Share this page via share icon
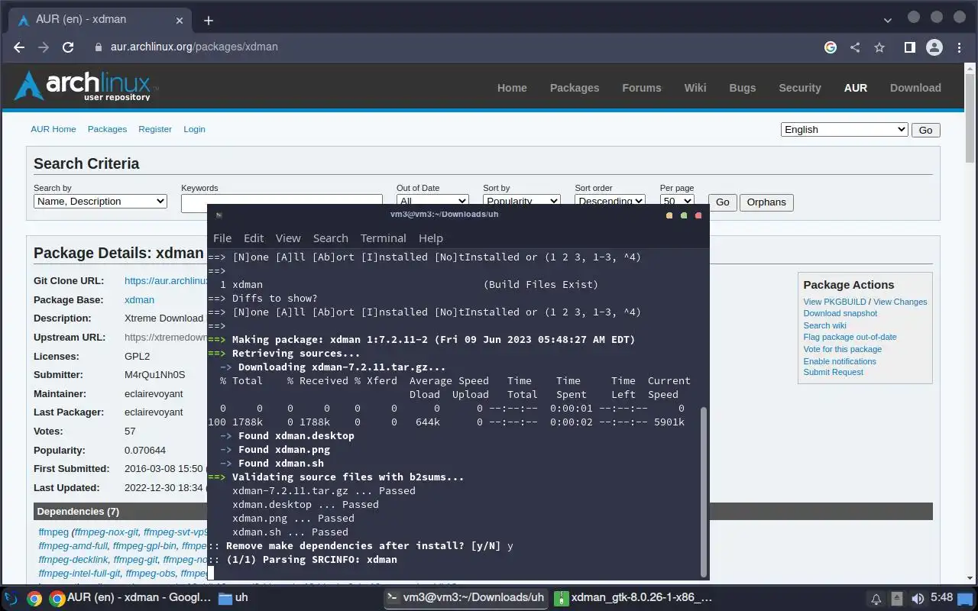 click(x=855, y=47)
